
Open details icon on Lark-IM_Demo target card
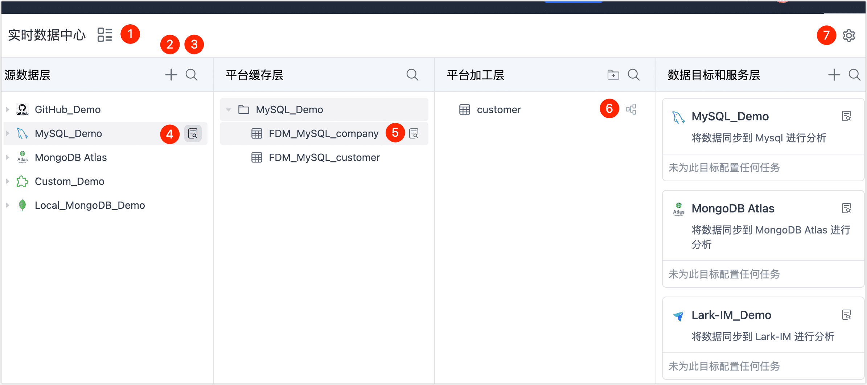[846, 315]
